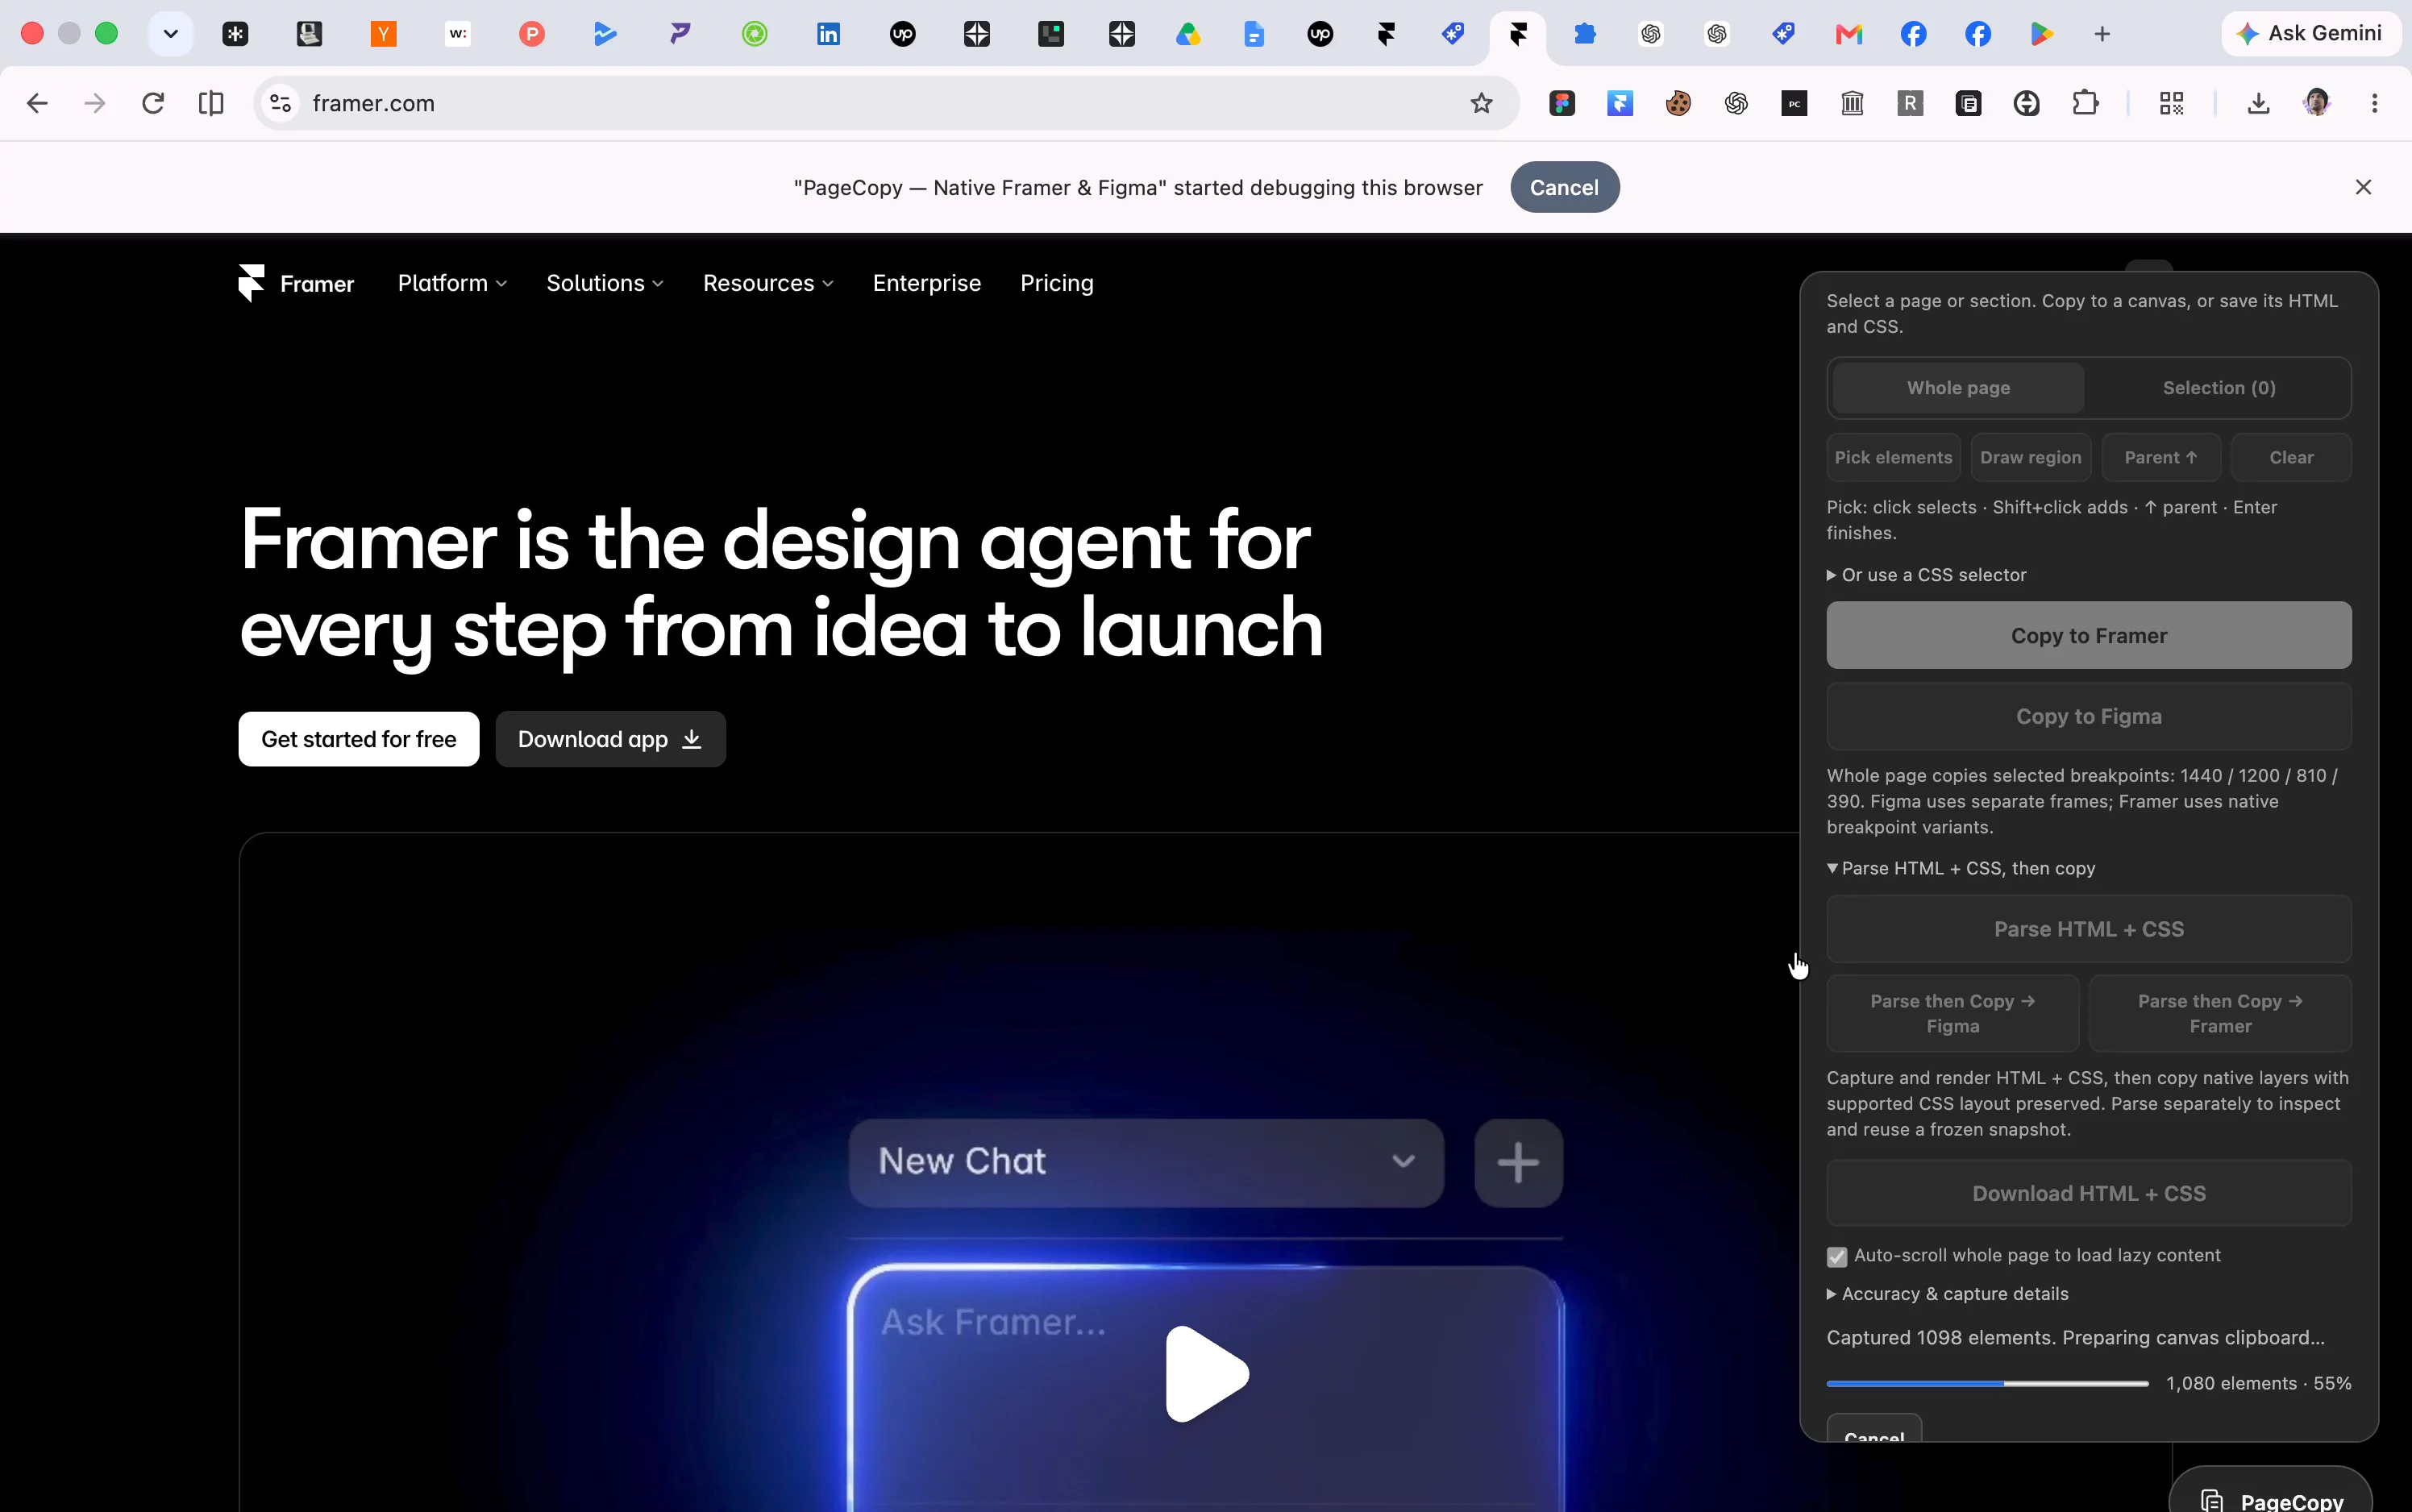Click the QR code grid icon
2412x1512 pixels.
(2171, 103)
